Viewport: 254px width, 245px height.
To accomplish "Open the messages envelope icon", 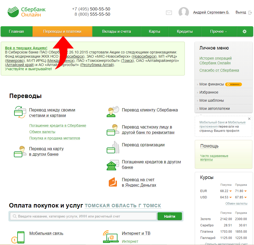I will [x=169, y=13].
